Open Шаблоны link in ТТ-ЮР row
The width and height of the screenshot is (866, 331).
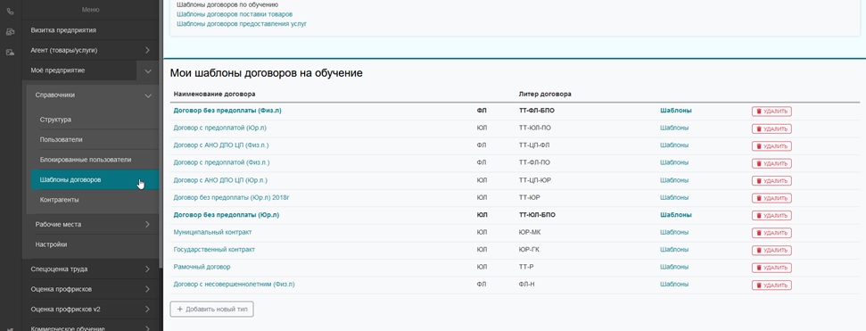click(674, 197)
